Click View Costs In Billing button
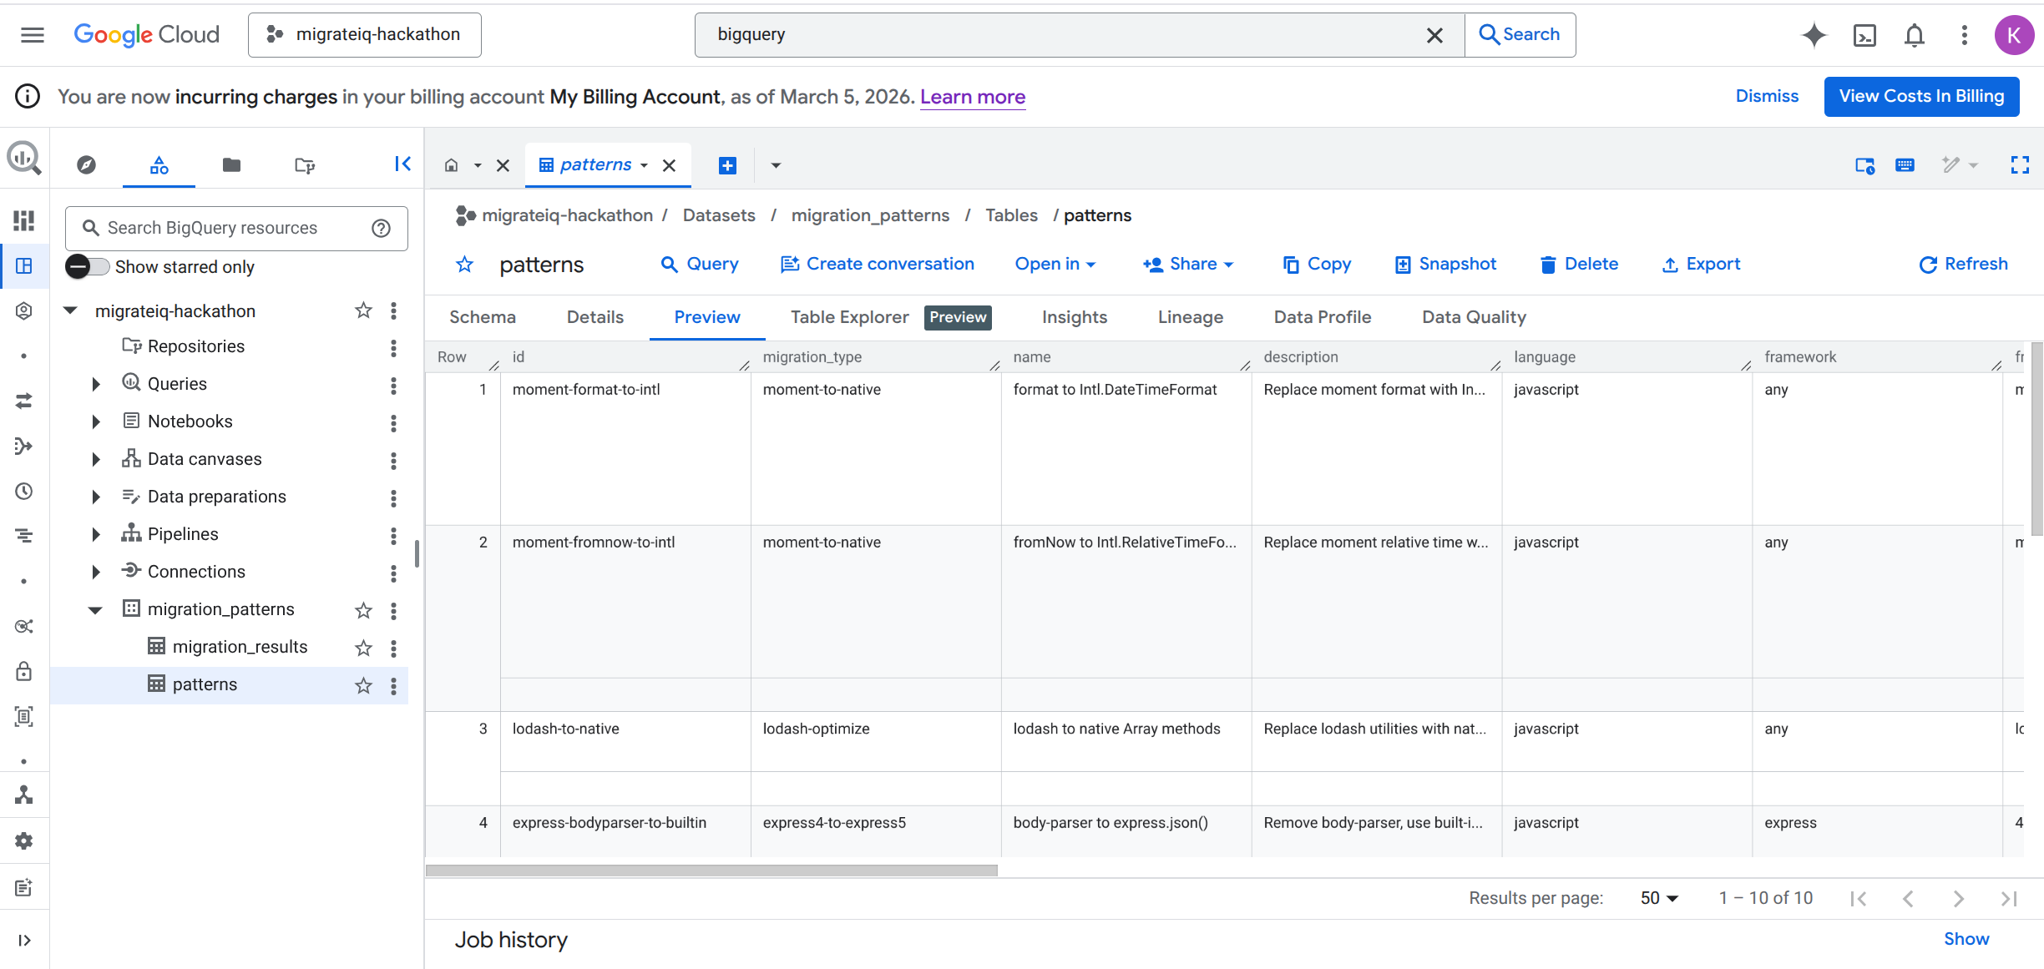Viewport: 2044px width, 969px height. [1920, 97]
